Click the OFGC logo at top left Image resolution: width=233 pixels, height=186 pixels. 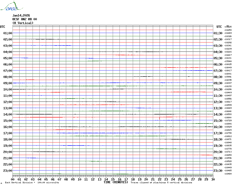click(12, 6)
